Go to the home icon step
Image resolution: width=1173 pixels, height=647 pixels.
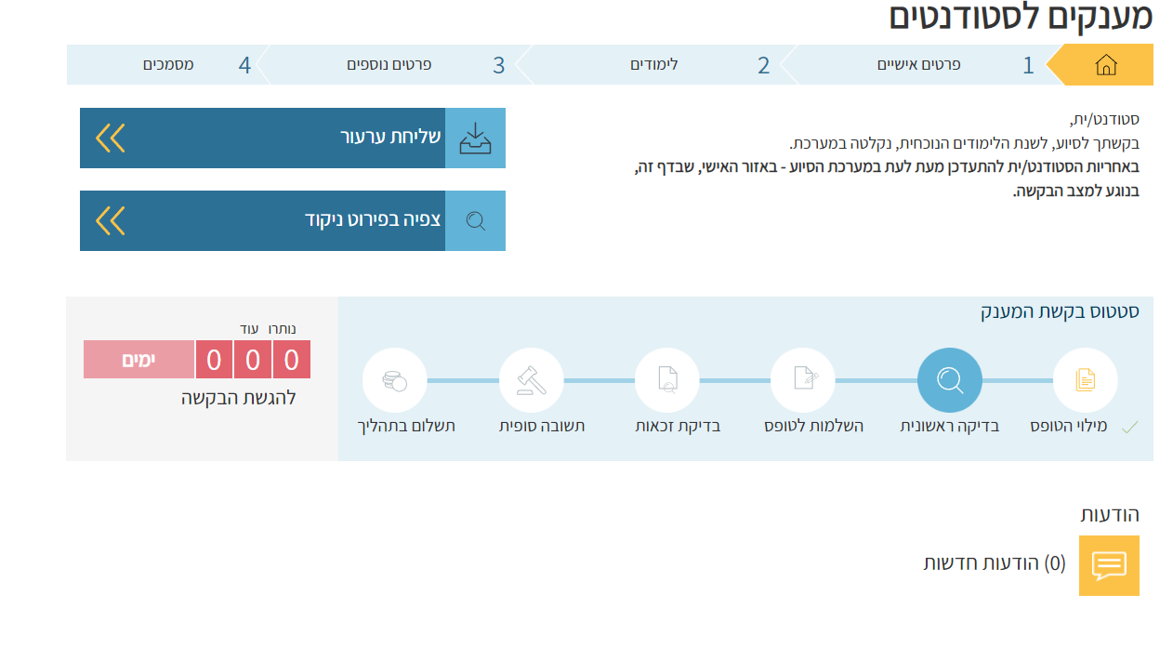1105,65
